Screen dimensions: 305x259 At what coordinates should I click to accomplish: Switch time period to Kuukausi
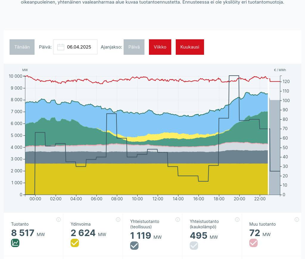190,47
